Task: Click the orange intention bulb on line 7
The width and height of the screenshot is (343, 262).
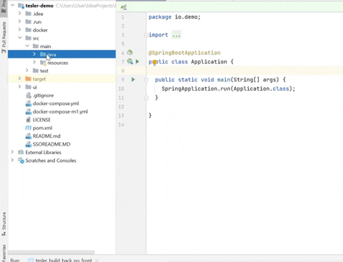Action: point(154,63)
